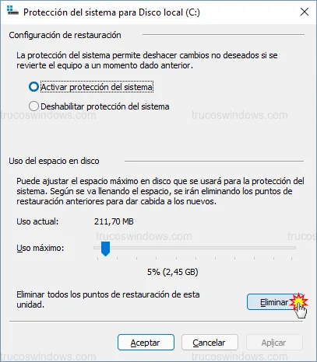Click the 5% (2,45 GB) slider value text

click(x=173, y=272)
